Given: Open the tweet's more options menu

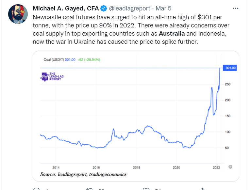Looking at the screenshot, I should pos(235,8).
